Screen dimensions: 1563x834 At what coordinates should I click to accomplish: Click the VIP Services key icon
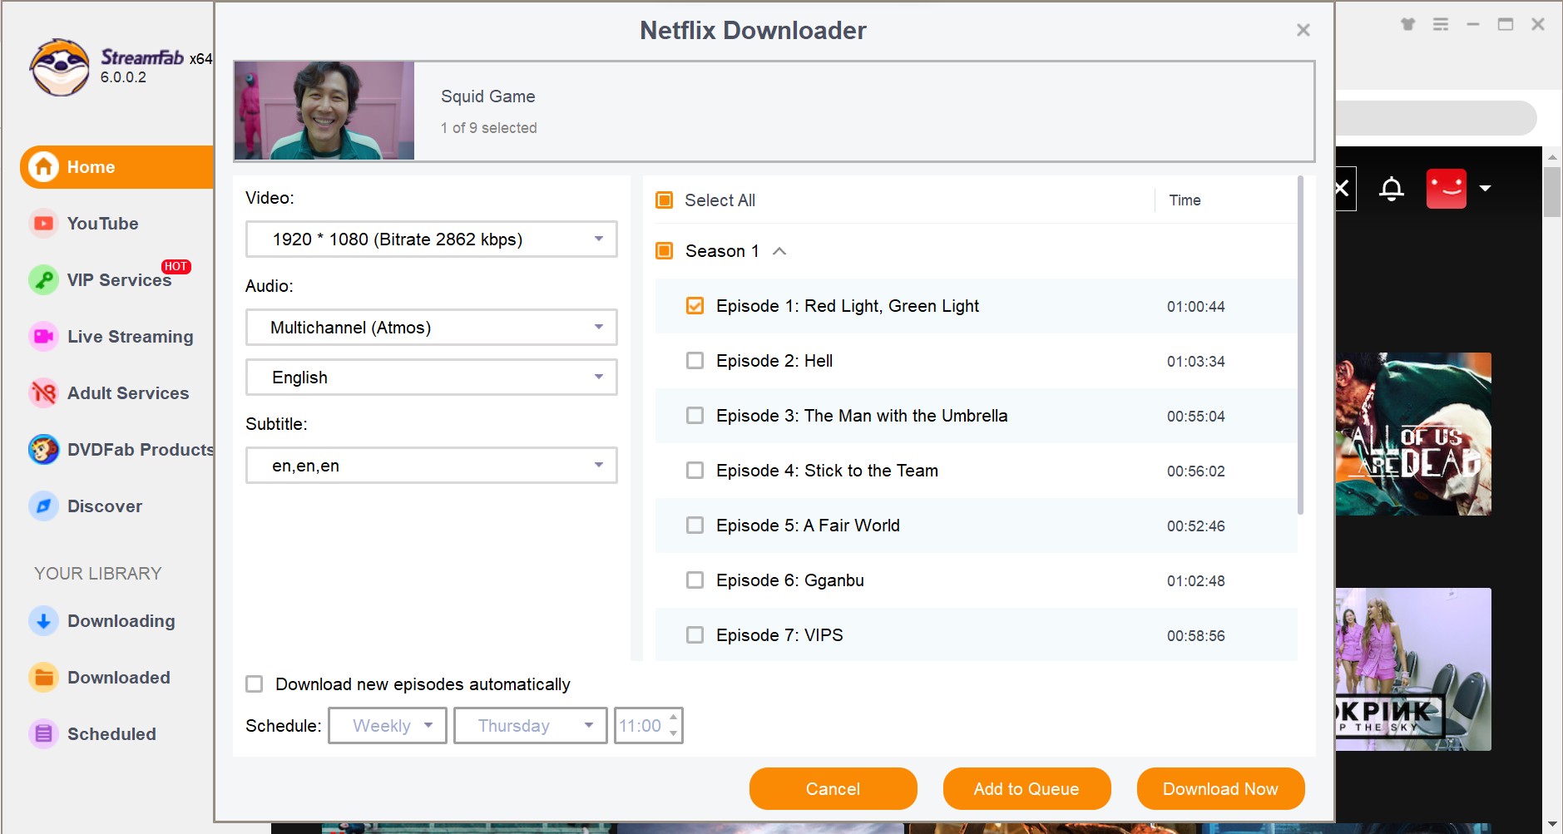(x=43, y=280)
